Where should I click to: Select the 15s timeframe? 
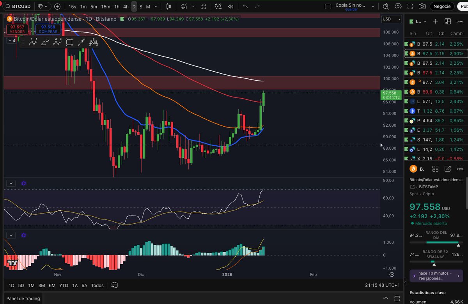pos(72,7)
